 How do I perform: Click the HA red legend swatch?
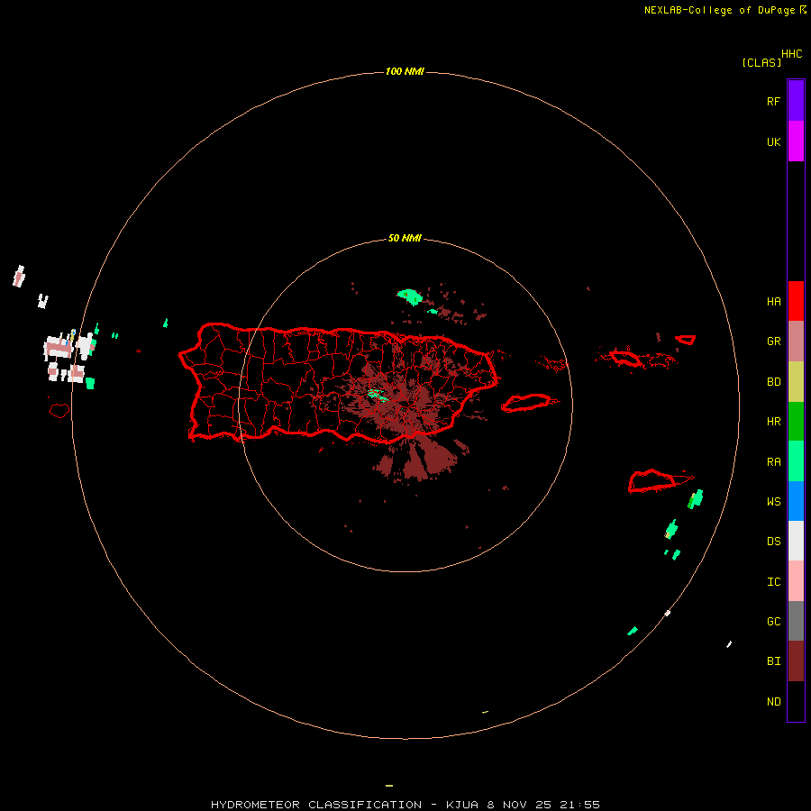point(796,301)
